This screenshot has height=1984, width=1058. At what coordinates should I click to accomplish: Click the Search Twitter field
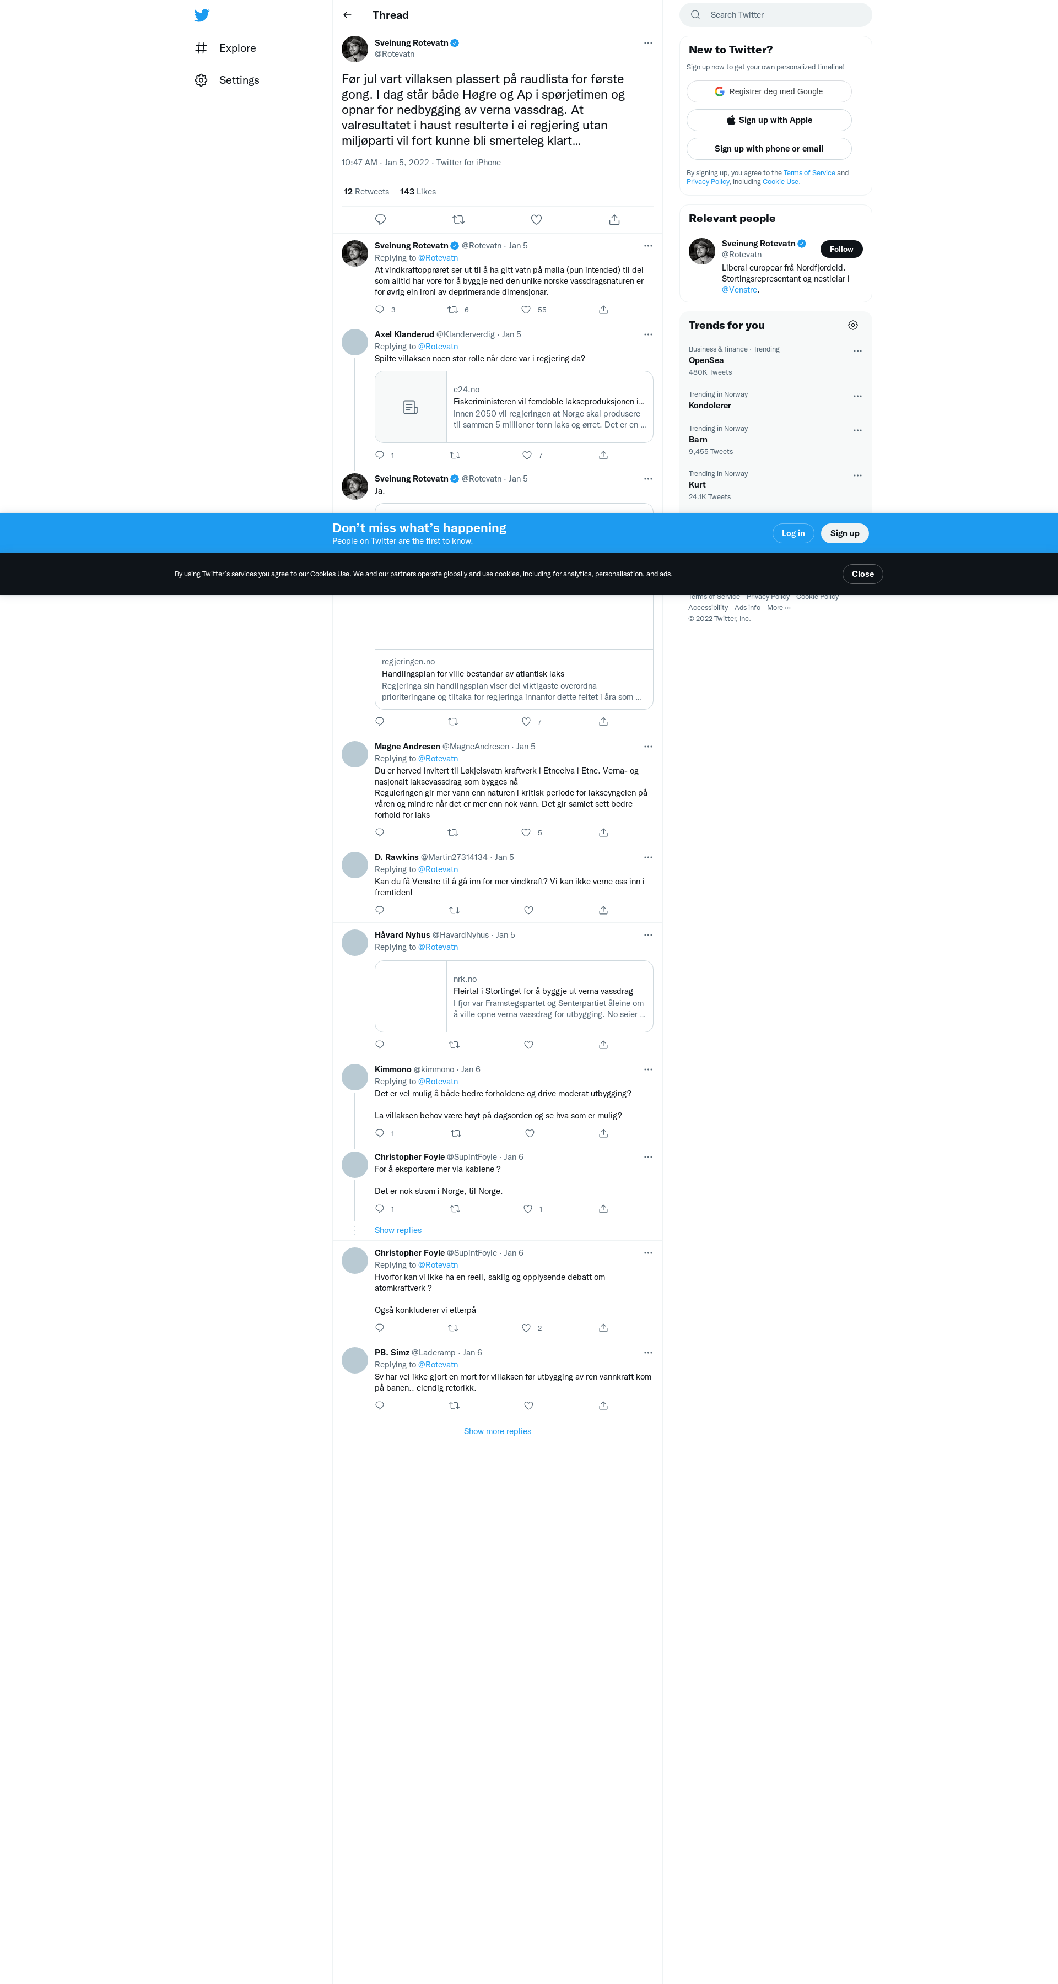click(775, 15)
